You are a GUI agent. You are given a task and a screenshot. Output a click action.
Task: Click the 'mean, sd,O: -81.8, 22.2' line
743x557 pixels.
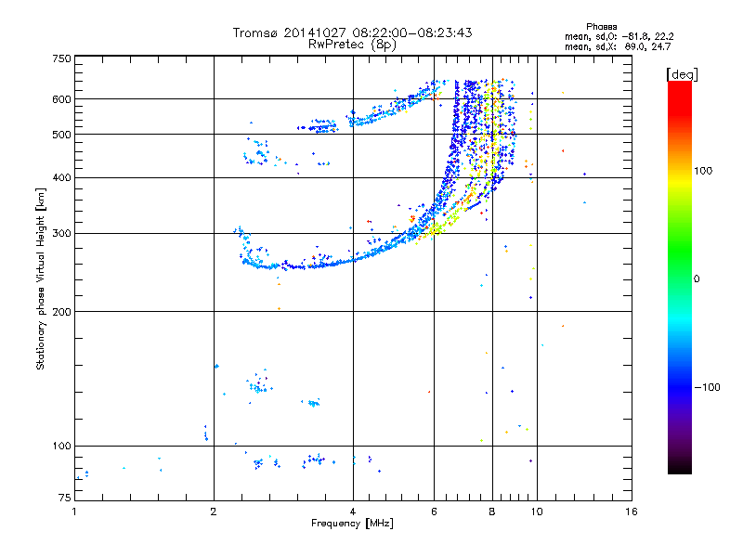point(619,36)
